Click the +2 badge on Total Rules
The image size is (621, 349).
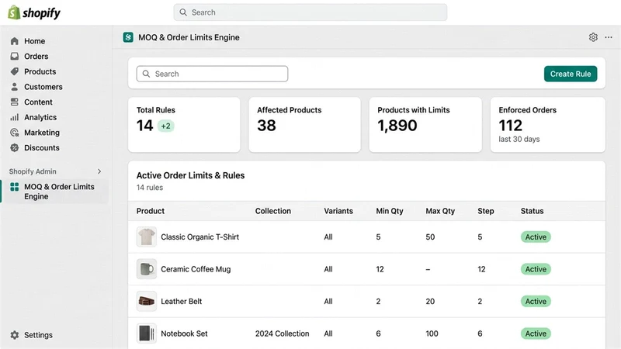(165, 126)
